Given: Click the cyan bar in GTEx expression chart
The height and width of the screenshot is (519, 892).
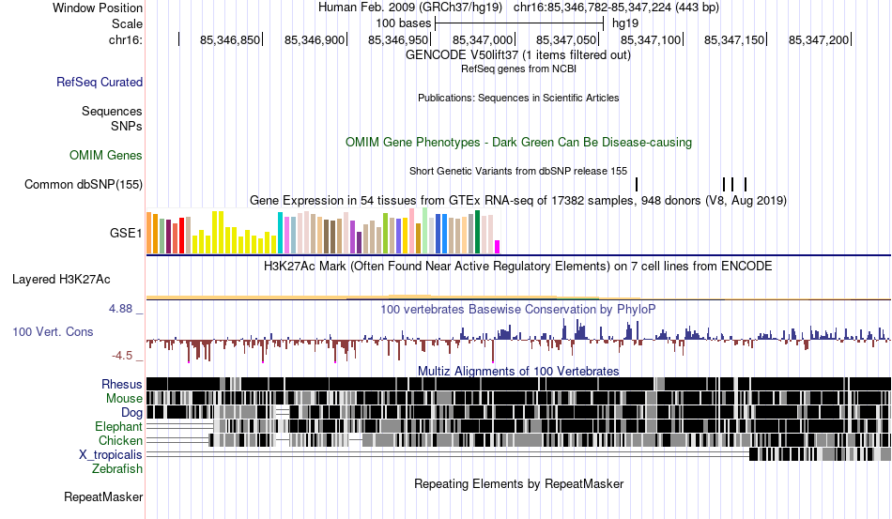Looking at the screenshot, I should pyautogui.click(x=280, y=233).
